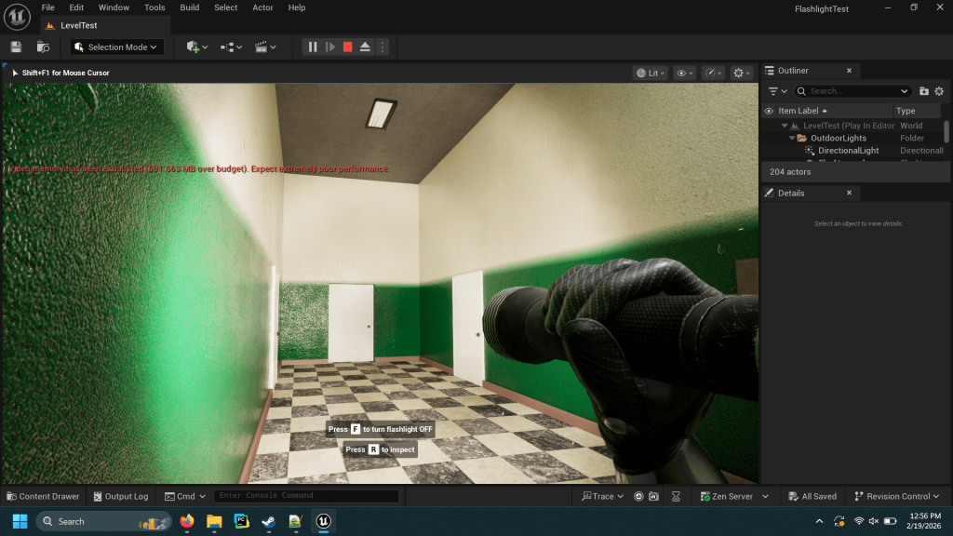This screenshot has width=953, height=536.
Task: Toggle the Outliner visibility eye column header
Action: click(x=769, y=111)
